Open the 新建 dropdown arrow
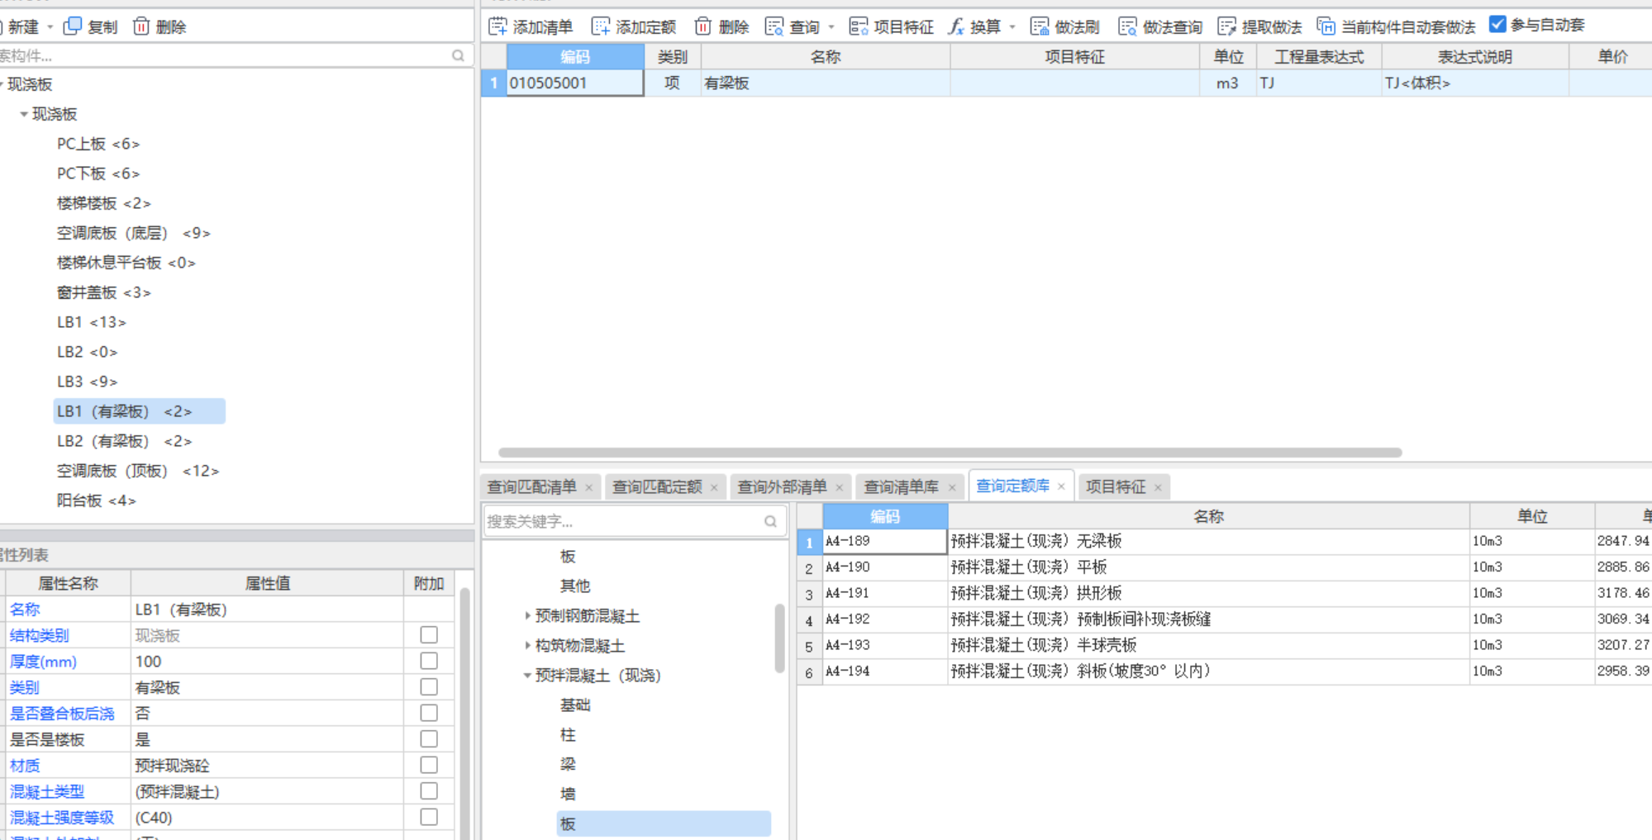Image resolution: width=1652 pixels, height=840 pixels. pyautogui.click(x=50, y=27)
